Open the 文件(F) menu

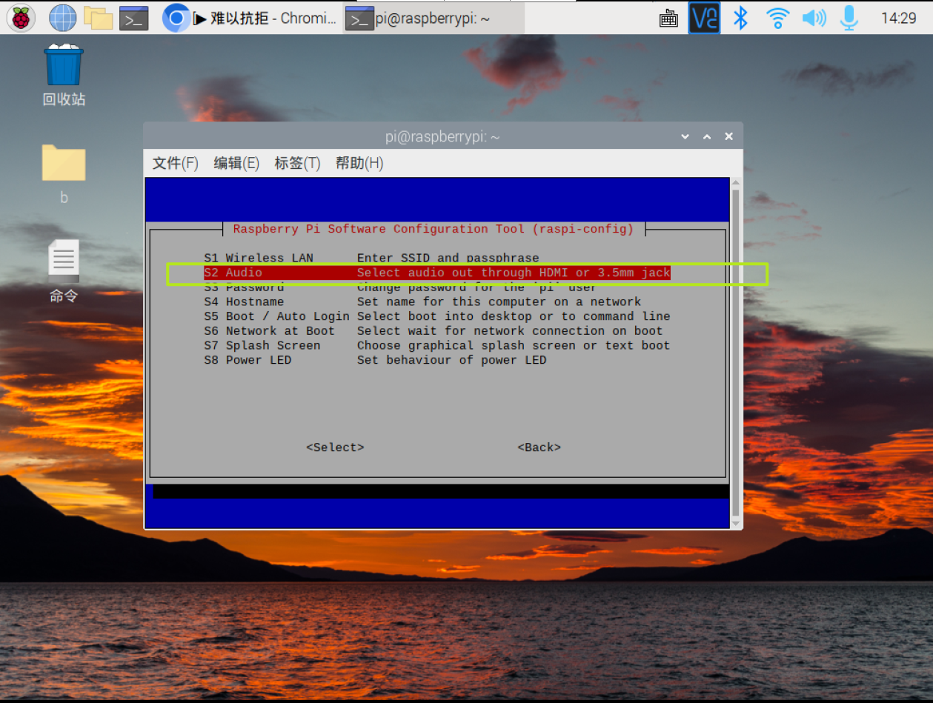[176, 163]
